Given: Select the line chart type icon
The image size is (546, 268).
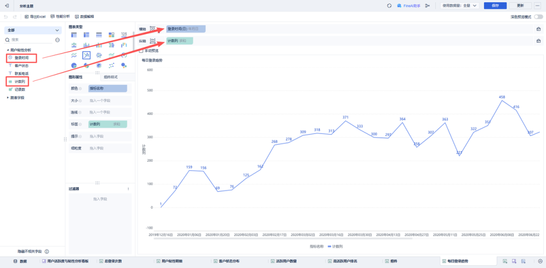Looking at the screenshot, I should pyautogui.click(x=86, y=55).
